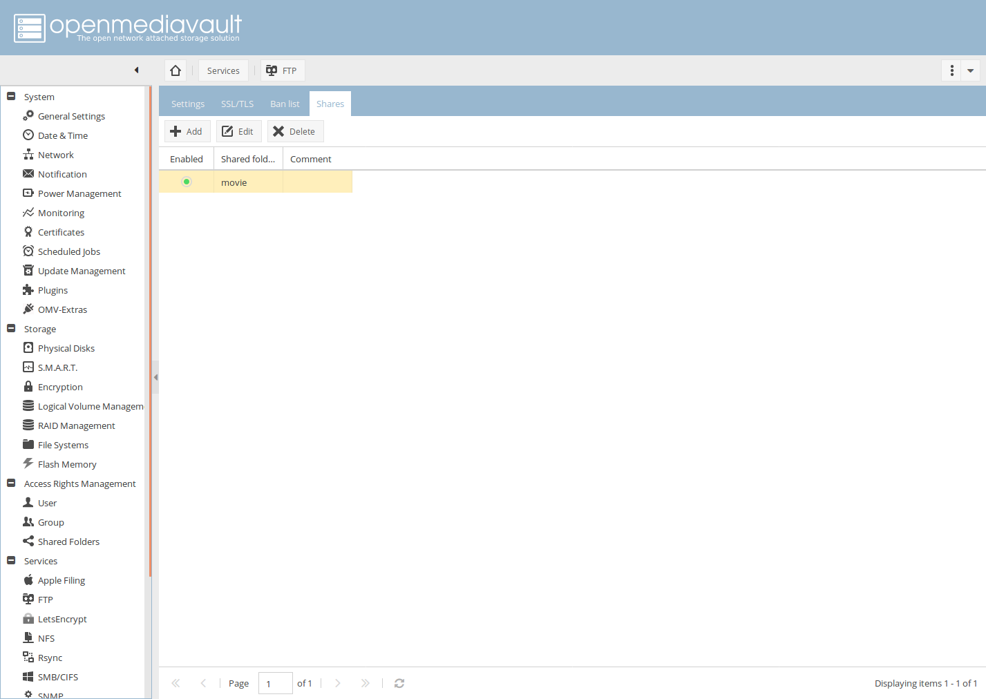The image size is (986, 699).
Task: Open the Certificates badge icon
Action: point(28,231)
